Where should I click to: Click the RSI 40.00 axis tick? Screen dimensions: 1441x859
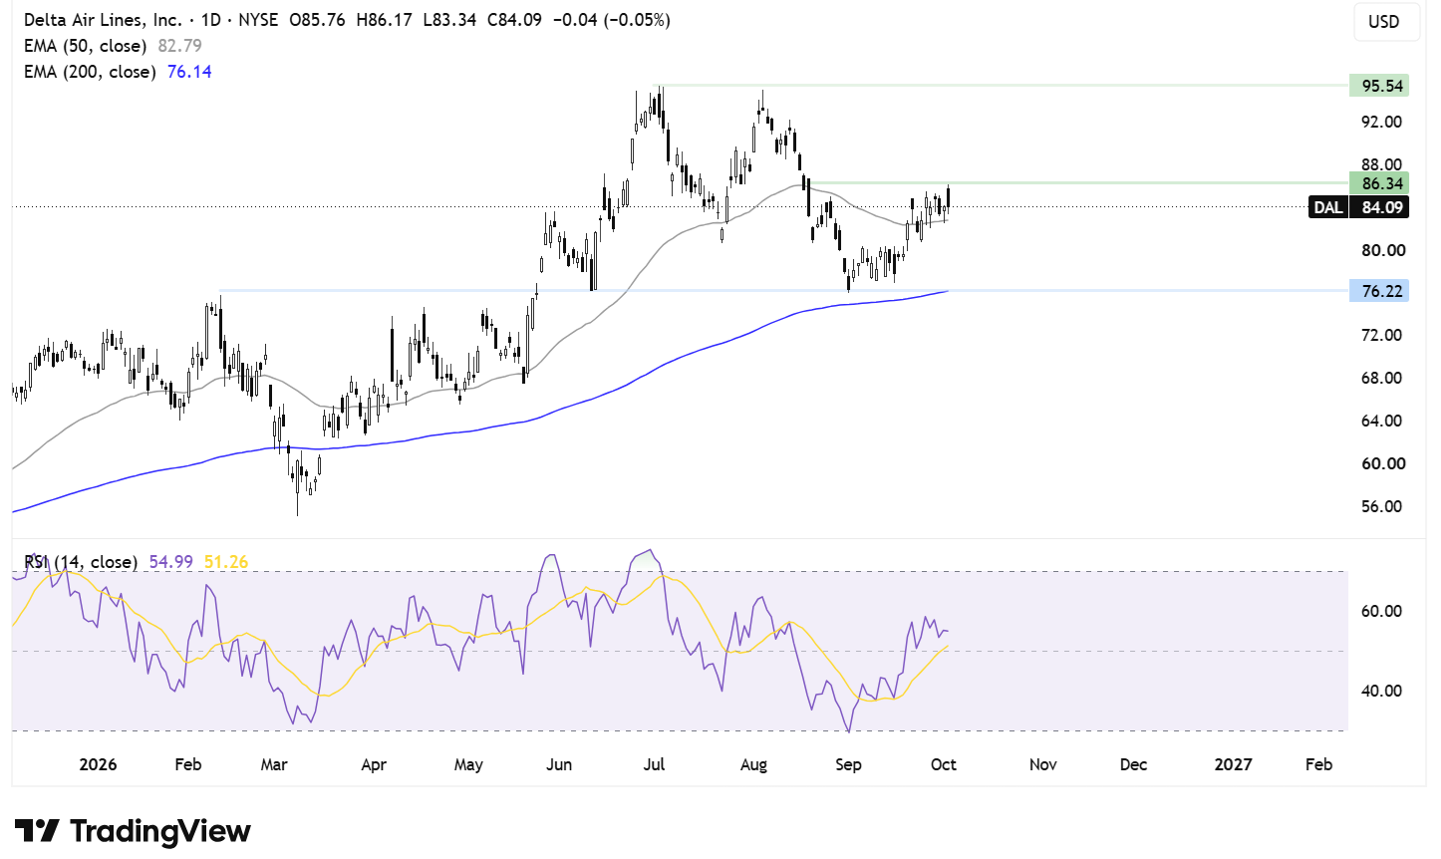click(x=1382, y=691)
